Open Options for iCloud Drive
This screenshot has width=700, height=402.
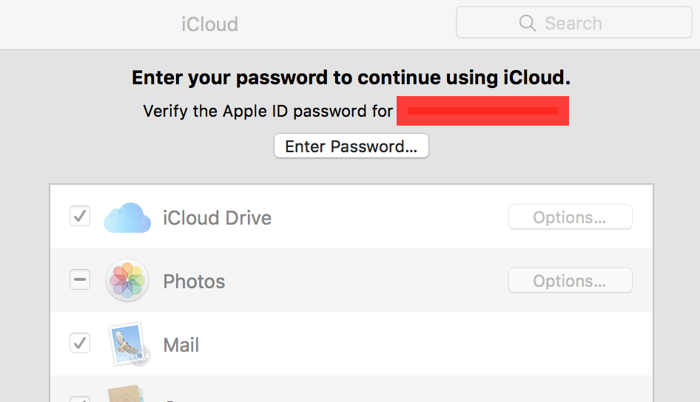(570, 217)
